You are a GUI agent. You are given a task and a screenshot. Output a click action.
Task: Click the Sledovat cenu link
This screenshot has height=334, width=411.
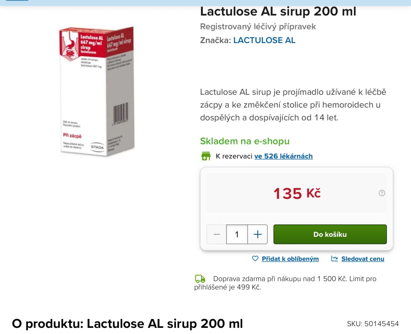tap(363, 259)
